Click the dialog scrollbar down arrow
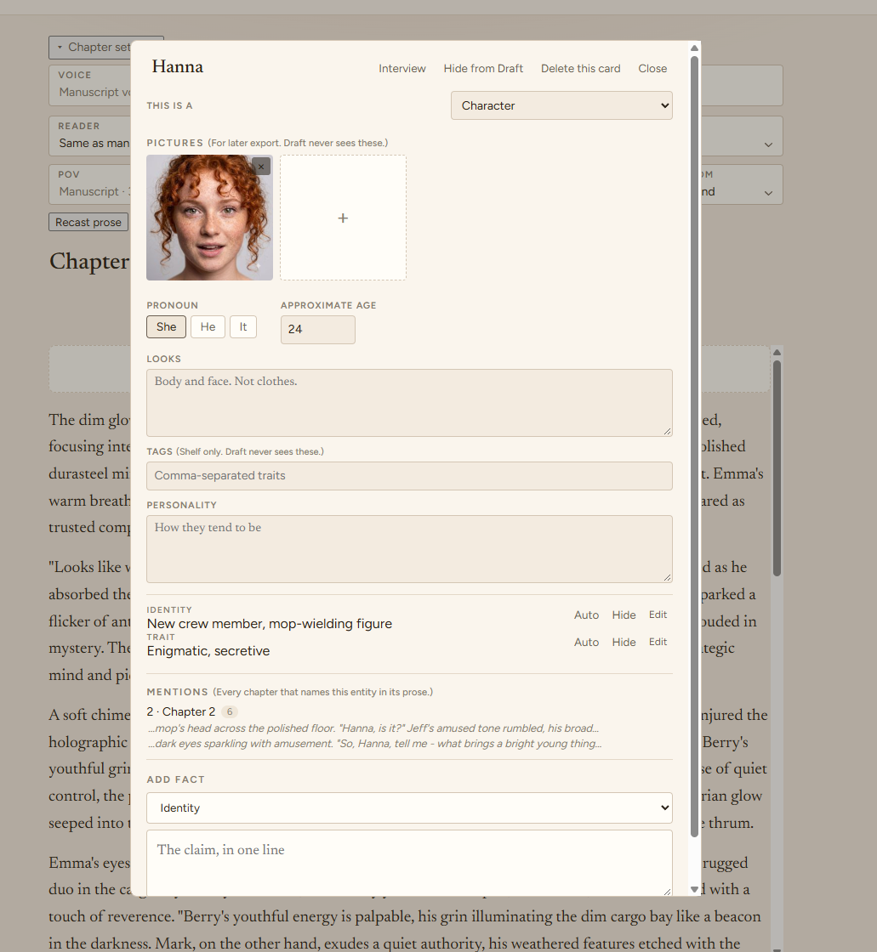 pyautogui.click(x=695, y=889)
